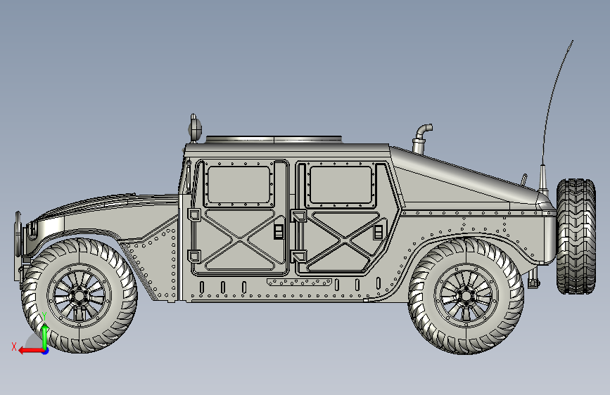The width and height of the screenshot is (610, 395).
Task: Select the front wheel hub of the vehicle
Action: [80, 296]
